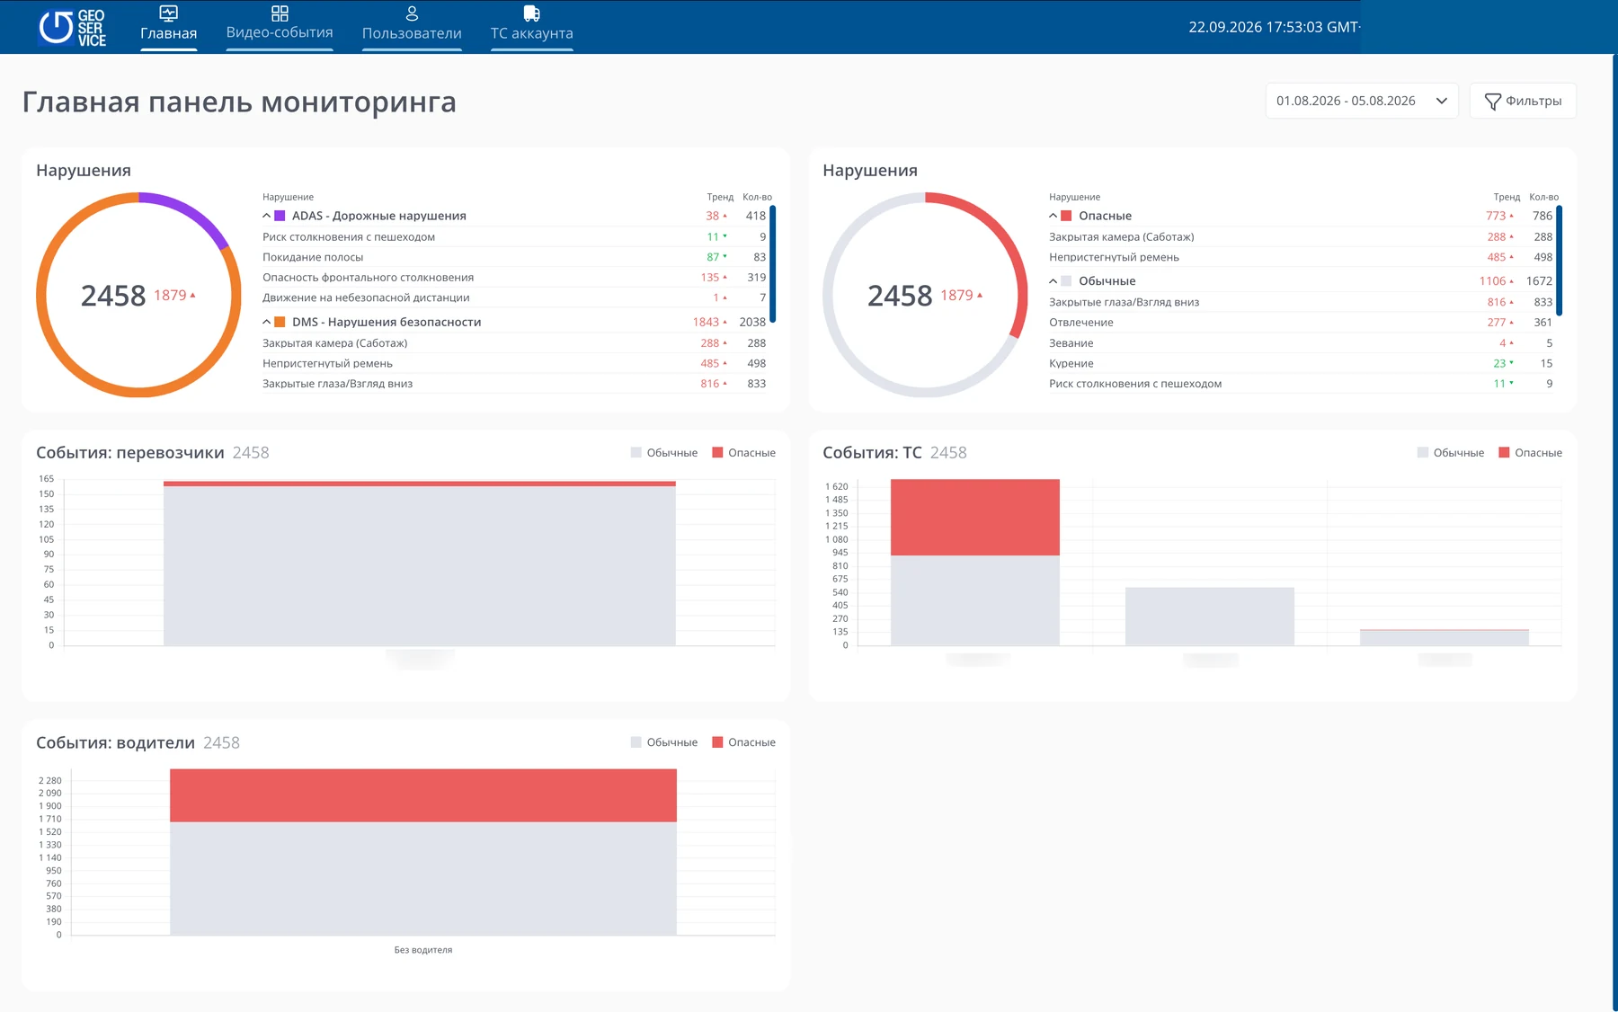The width and height of the screenshot is (1618, 1012).
Task: Collapse the ADAS - Дорожные нарушения group
Action: [266, 216]
